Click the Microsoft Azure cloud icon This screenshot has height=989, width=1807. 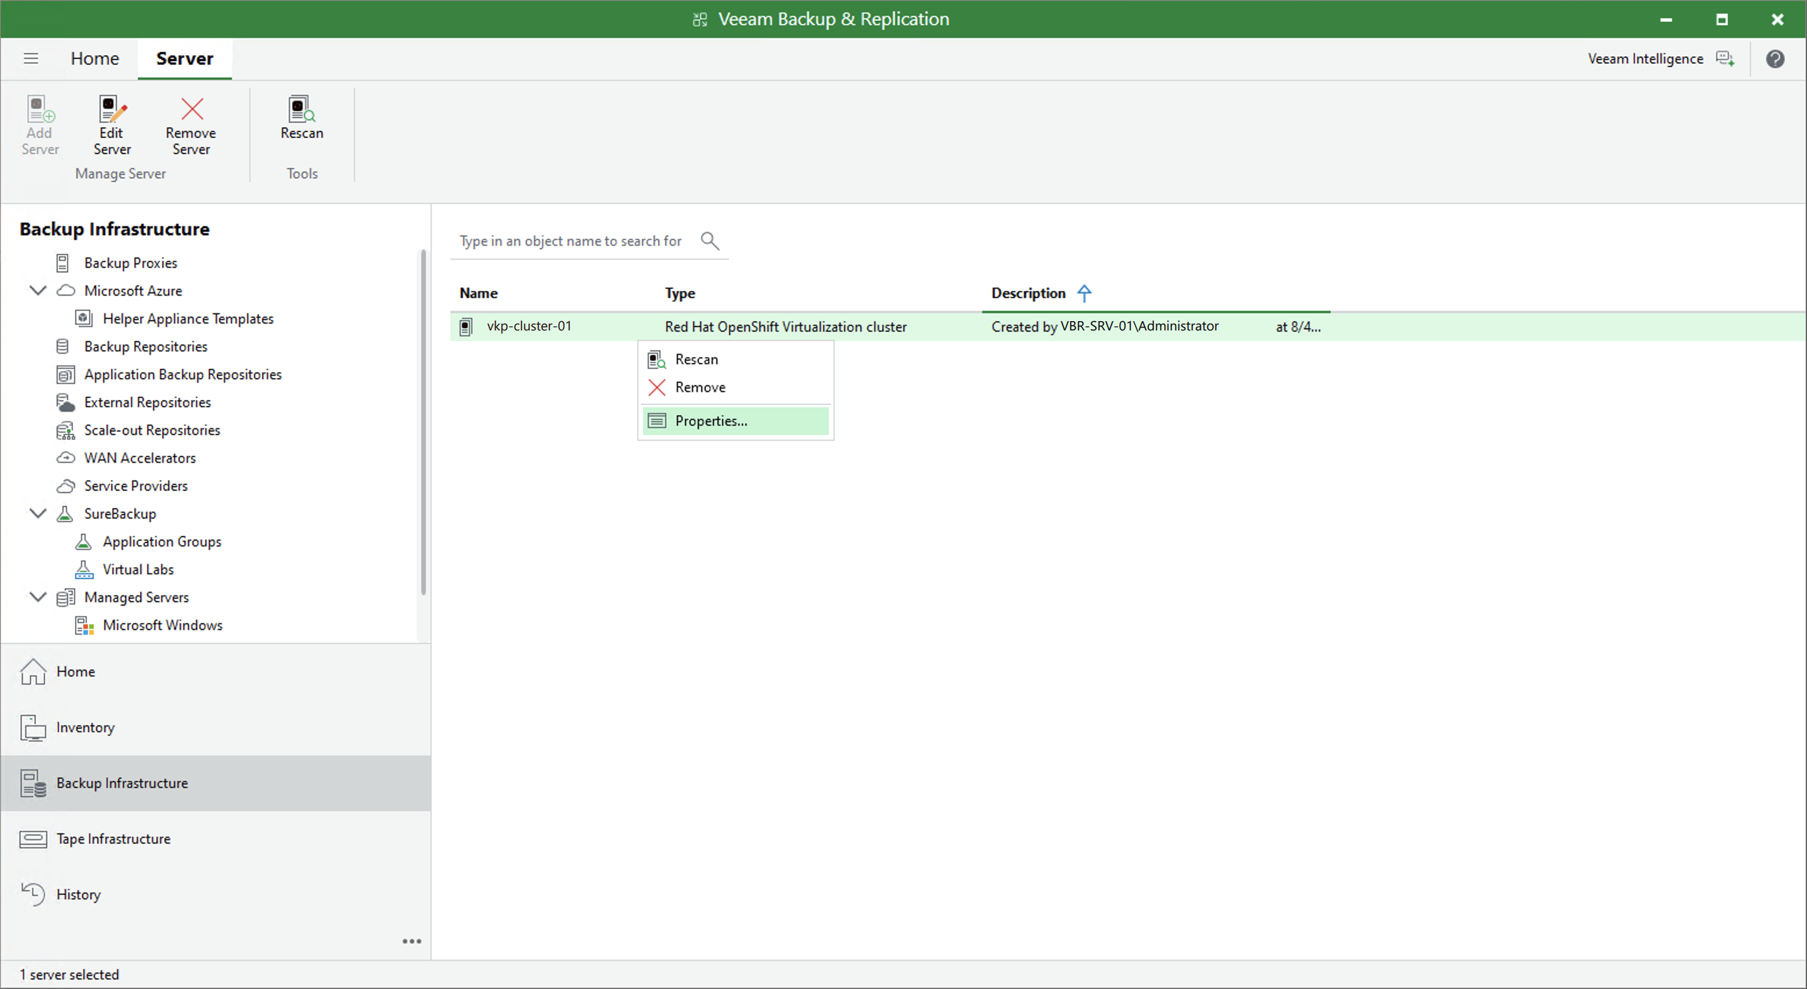coord(66,290)
